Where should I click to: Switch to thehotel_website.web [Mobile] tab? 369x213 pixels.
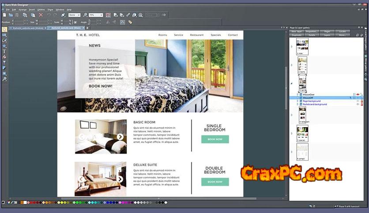(x=26, y=27)
